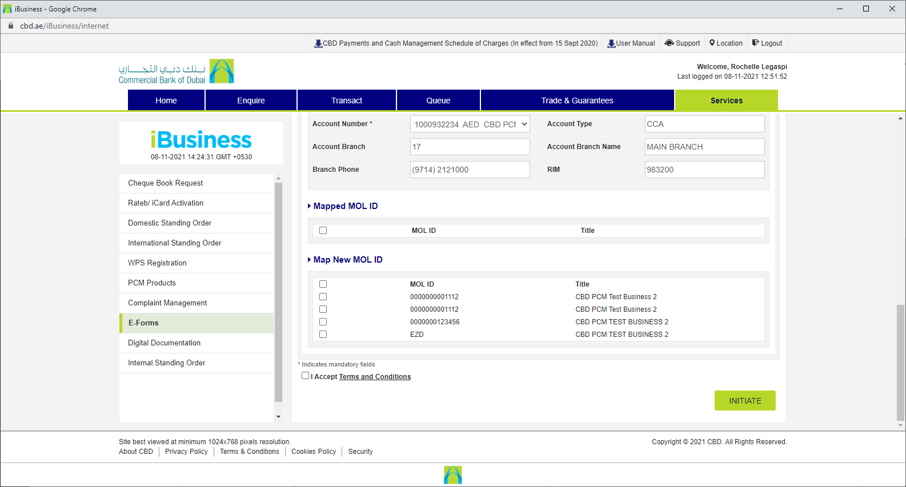This screenshot has width=906, height=487.
Task: Click the sidebar menu scrollbar thumb
Action: coord(278,292)
